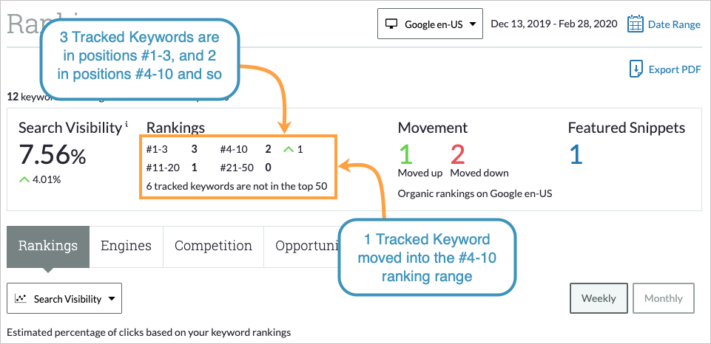
Task: Click the chart icon beside Search Visibility
Action: [x=21, y=299]
